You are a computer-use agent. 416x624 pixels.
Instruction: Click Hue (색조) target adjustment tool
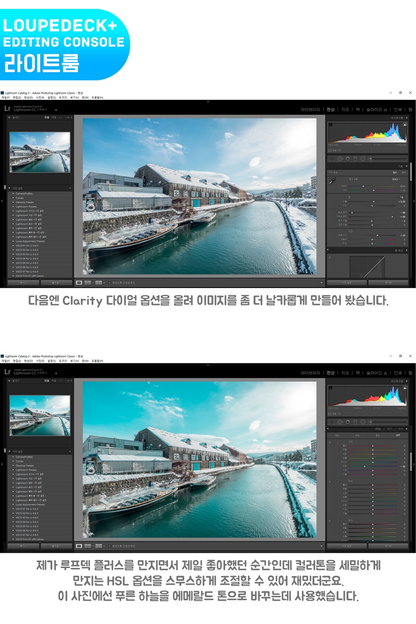330,442
